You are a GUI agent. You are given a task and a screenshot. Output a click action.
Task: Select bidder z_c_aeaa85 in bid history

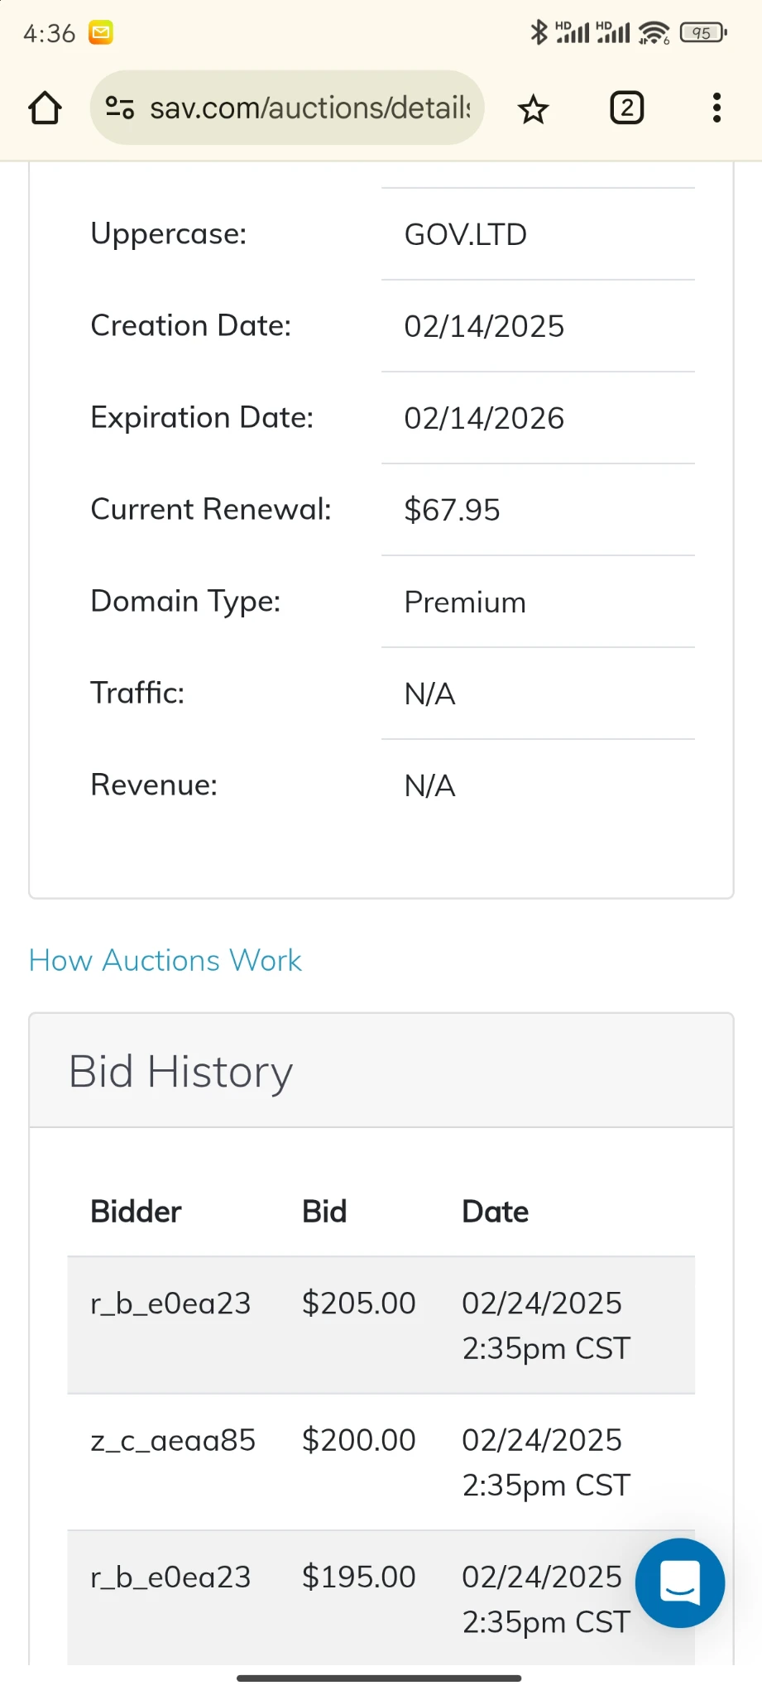(x=173, y=1440)
